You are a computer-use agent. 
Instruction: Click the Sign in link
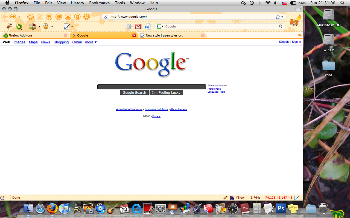click(x=296, y=42)
